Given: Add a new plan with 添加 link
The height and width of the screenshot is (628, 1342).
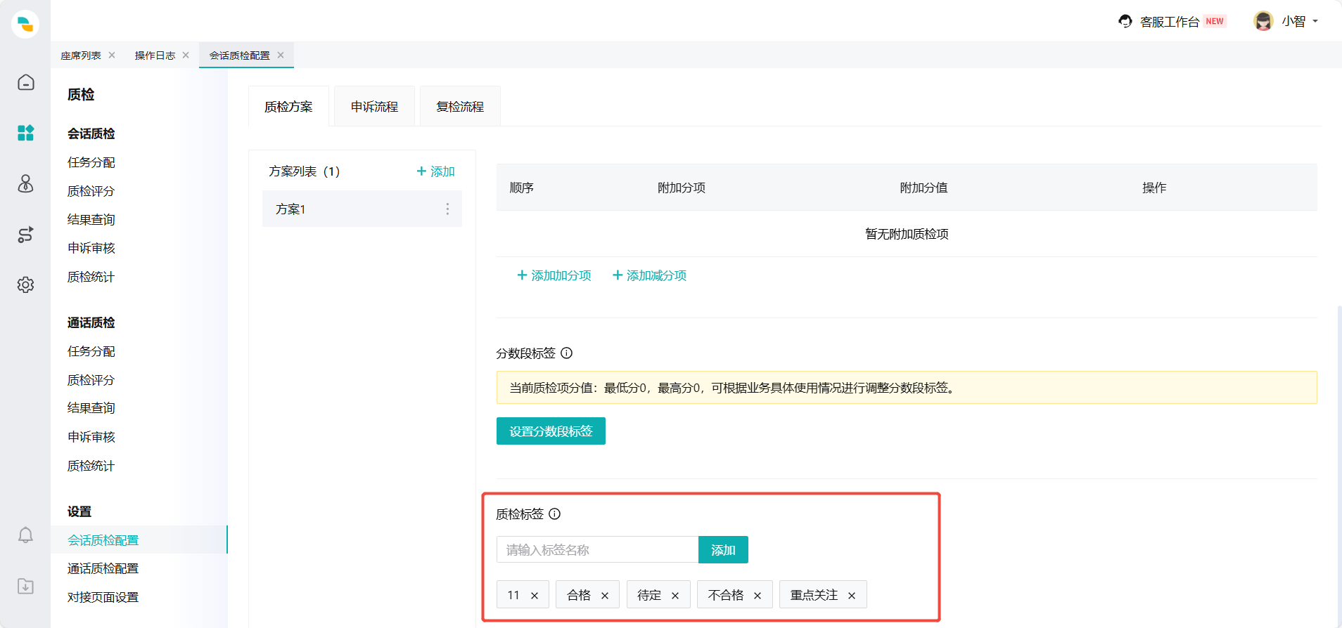Looking at the screenshot, I should (436, 171).
